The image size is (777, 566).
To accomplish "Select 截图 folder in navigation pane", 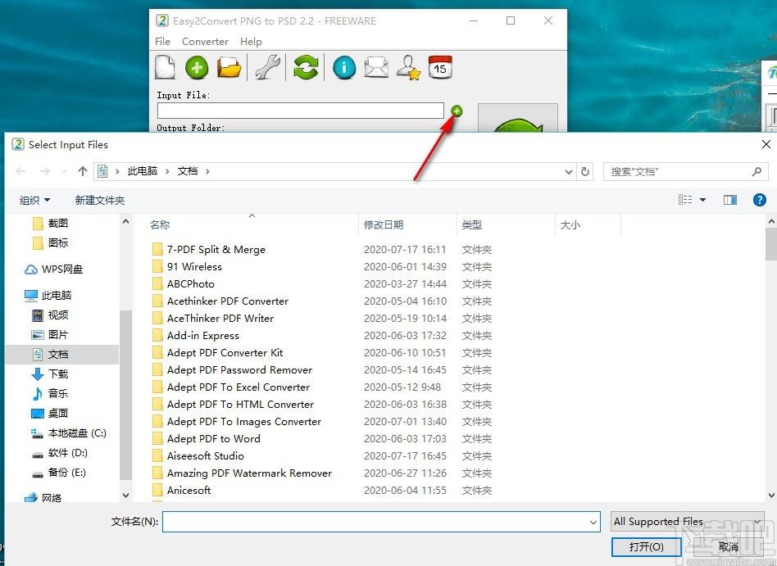I will 58,224.
